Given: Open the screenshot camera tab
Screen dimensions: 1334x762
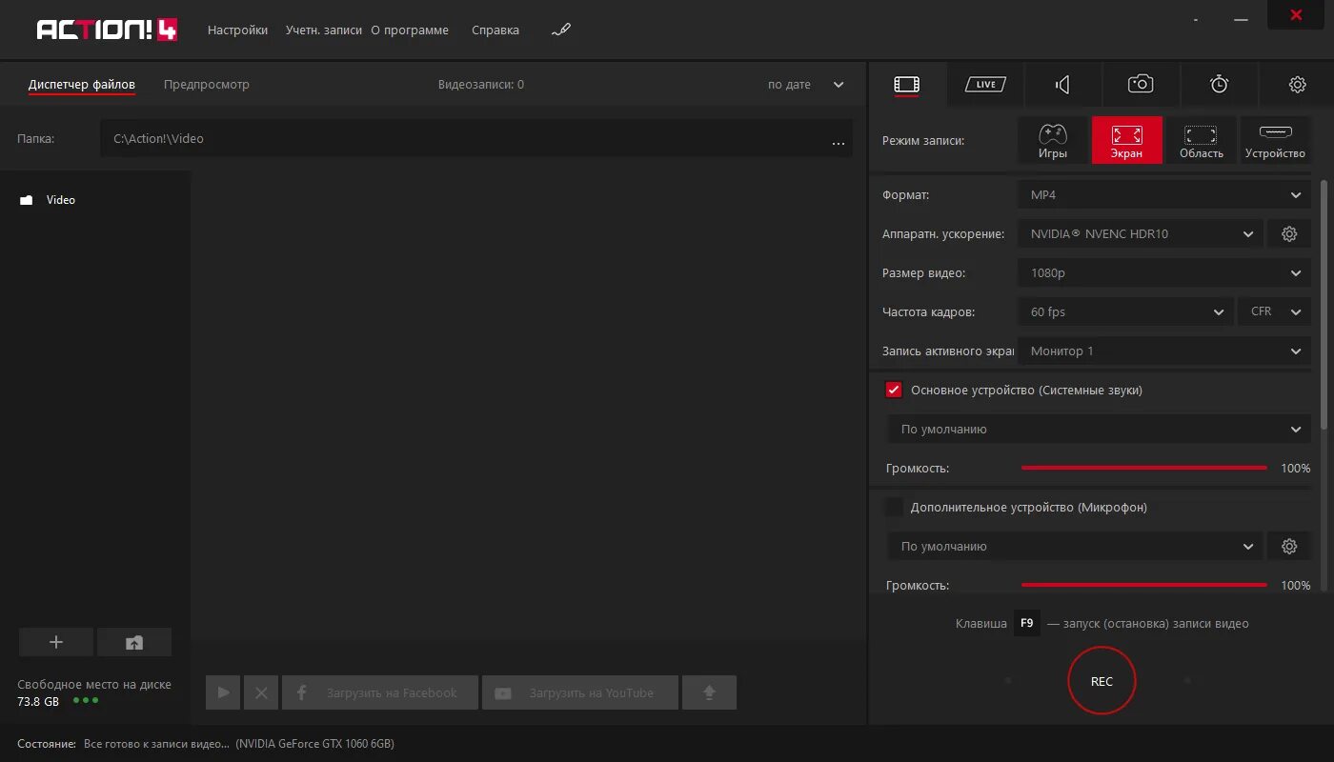Looking at the screenshot, I should (1141, 85).
